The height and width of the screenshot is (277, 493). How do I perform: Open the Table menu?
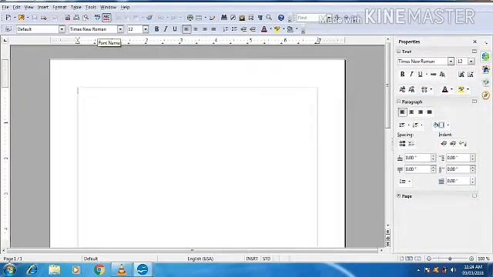[75, 7]
